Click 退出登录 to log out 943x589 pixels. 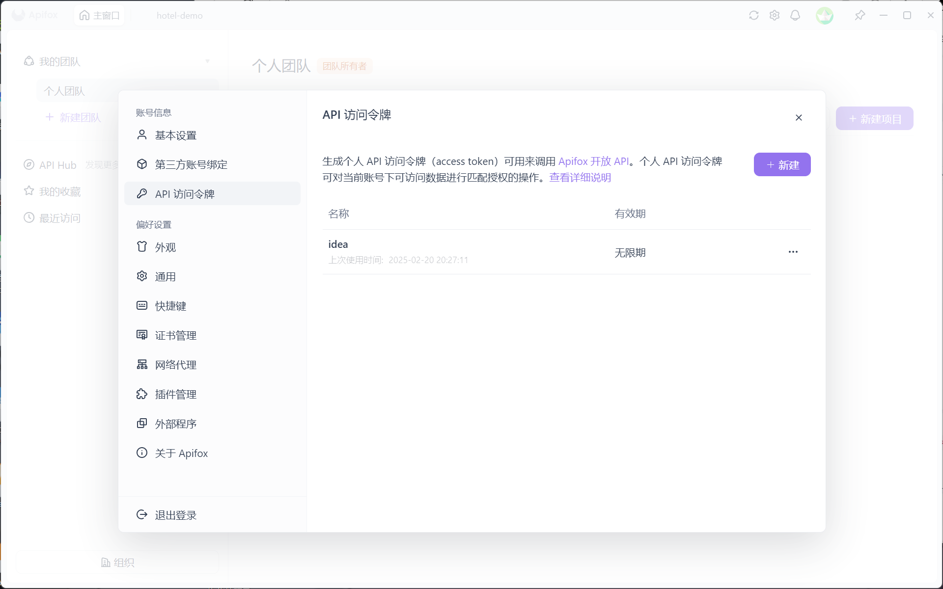tap(175, 515)
